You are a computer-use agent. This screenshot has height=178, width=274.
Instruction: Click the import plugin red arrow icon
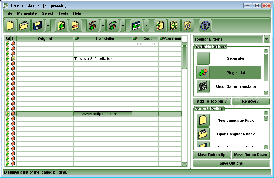pyautogui.click(x=93, y=26)
